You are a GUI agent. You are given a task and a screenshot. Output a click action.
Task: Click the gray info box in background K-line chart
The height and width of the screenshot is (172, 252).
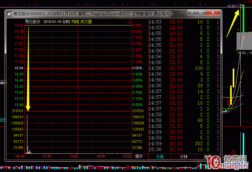[244, 41]
